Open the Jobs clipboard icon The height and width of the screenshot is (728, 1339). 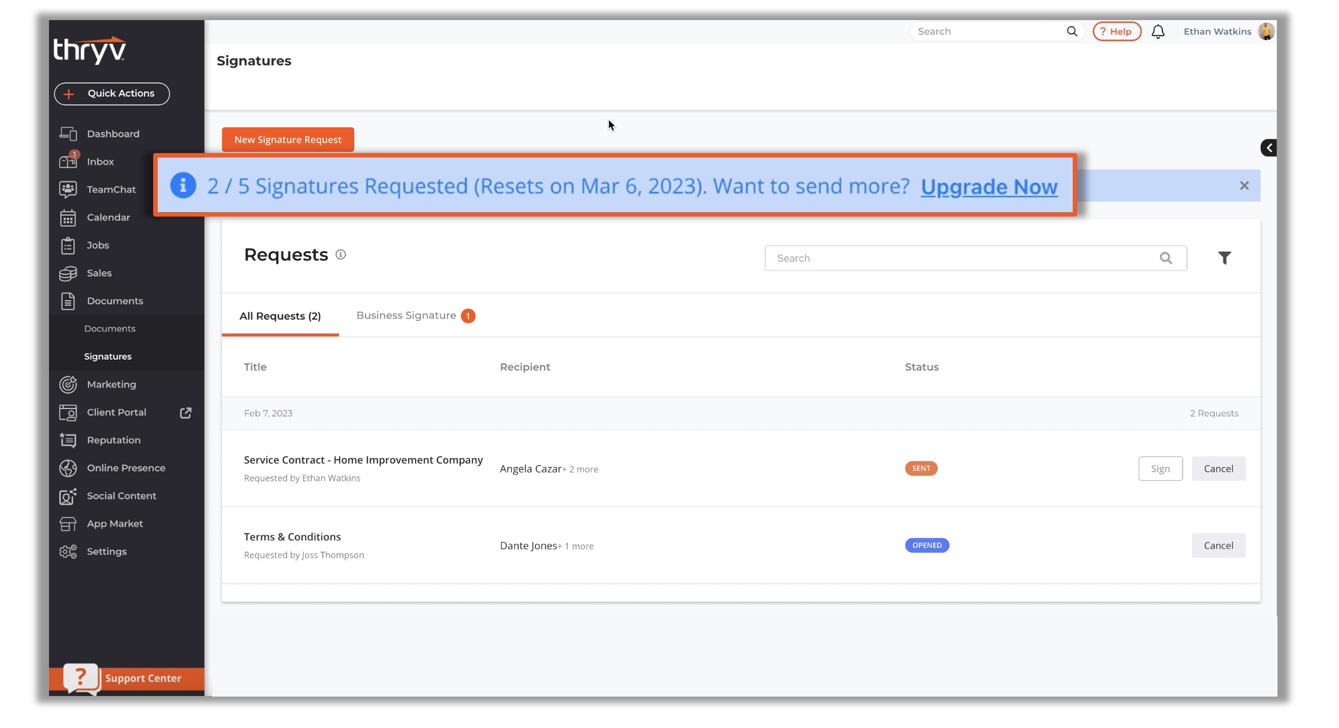coord(68,245)
